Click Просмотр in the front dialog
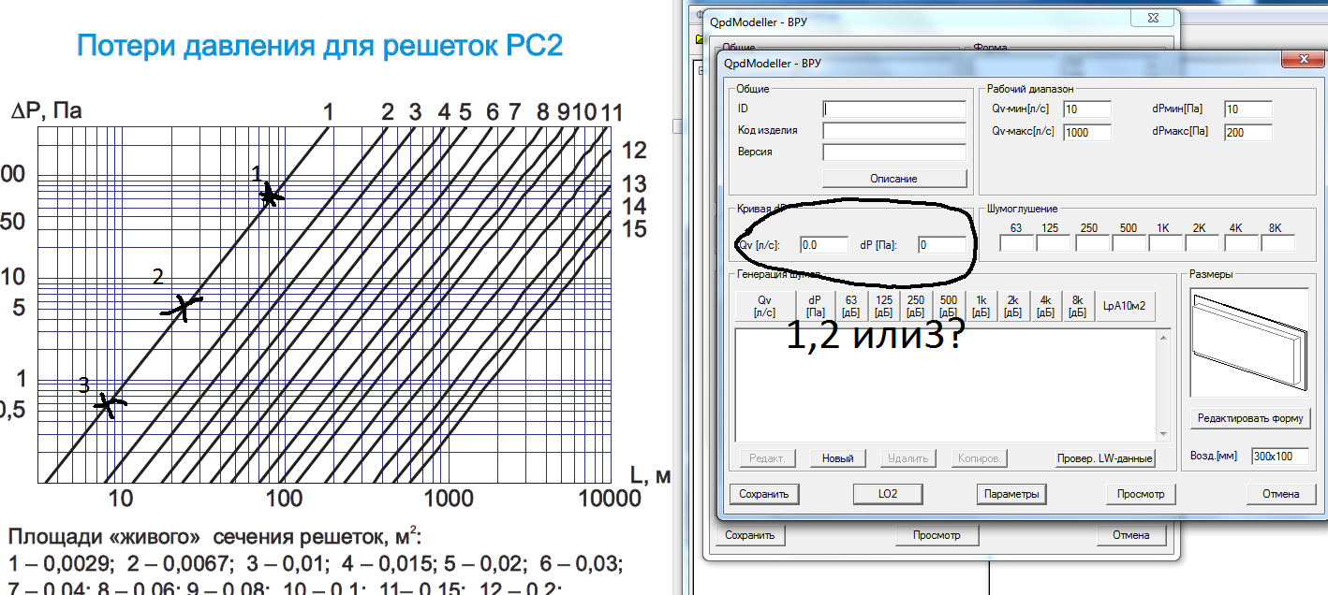This screenshot has height=595, width=1328. (1141, 494)
